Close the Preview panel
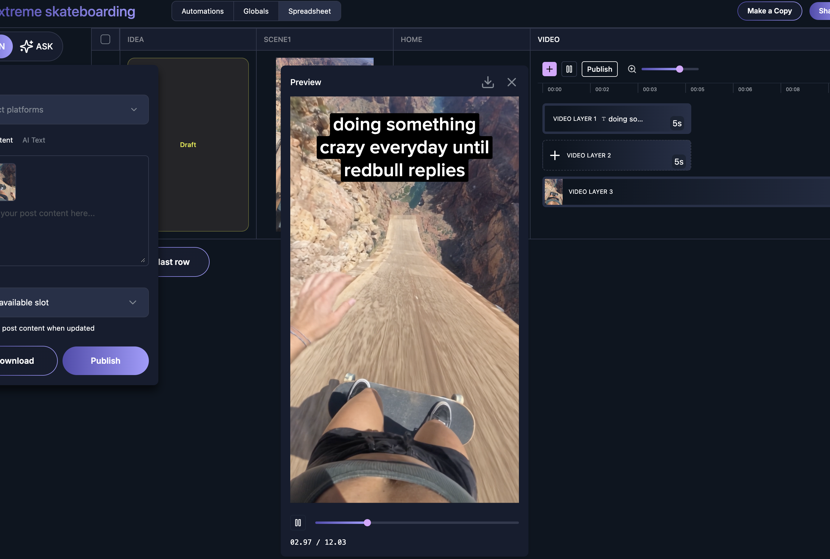This screenshot has width=830, height=559. click(512, 82)
